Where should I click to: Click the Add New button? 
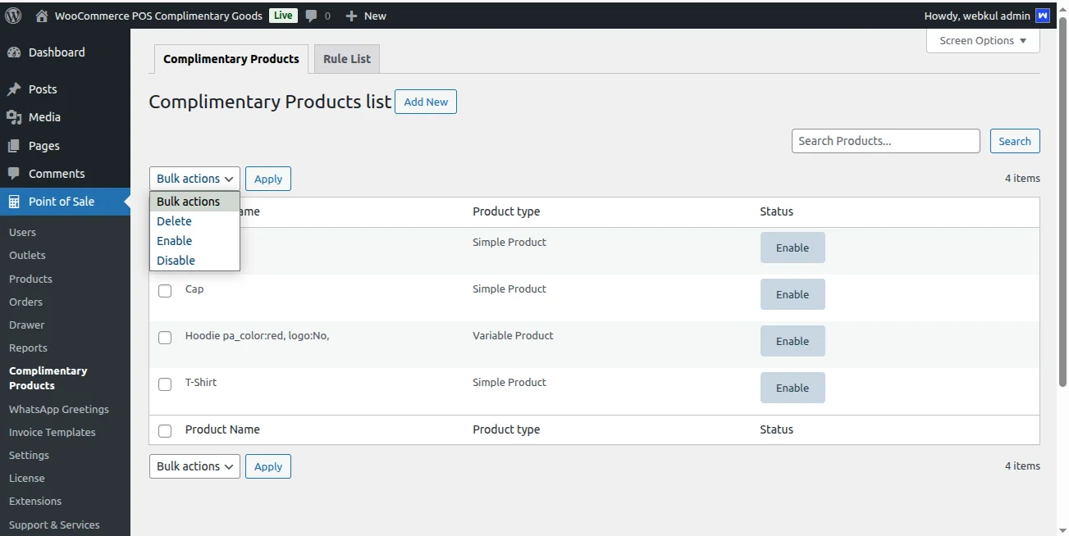(x=426, y=102)
